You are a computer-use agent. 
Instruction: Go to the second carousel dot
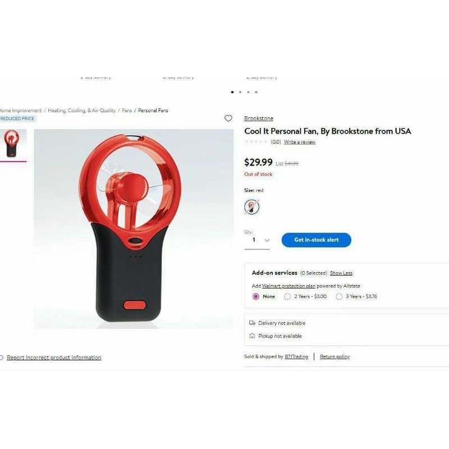[x=240, y=92]
